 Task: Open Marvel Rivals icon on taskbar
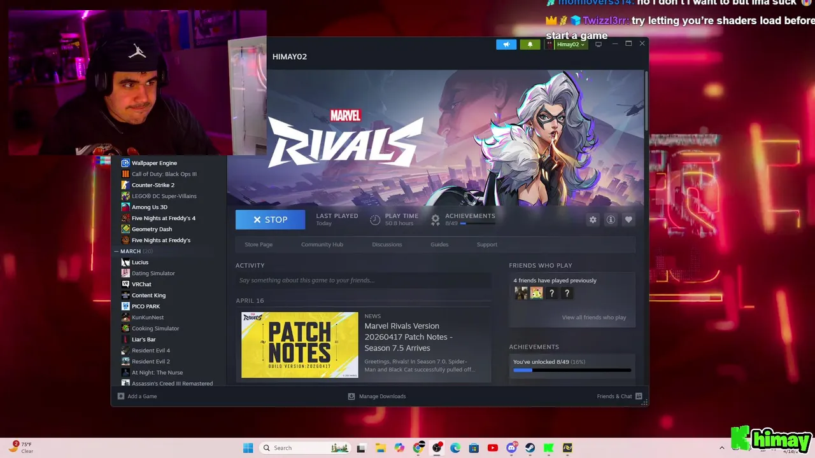pyautogui.click(x=567, y=448)
